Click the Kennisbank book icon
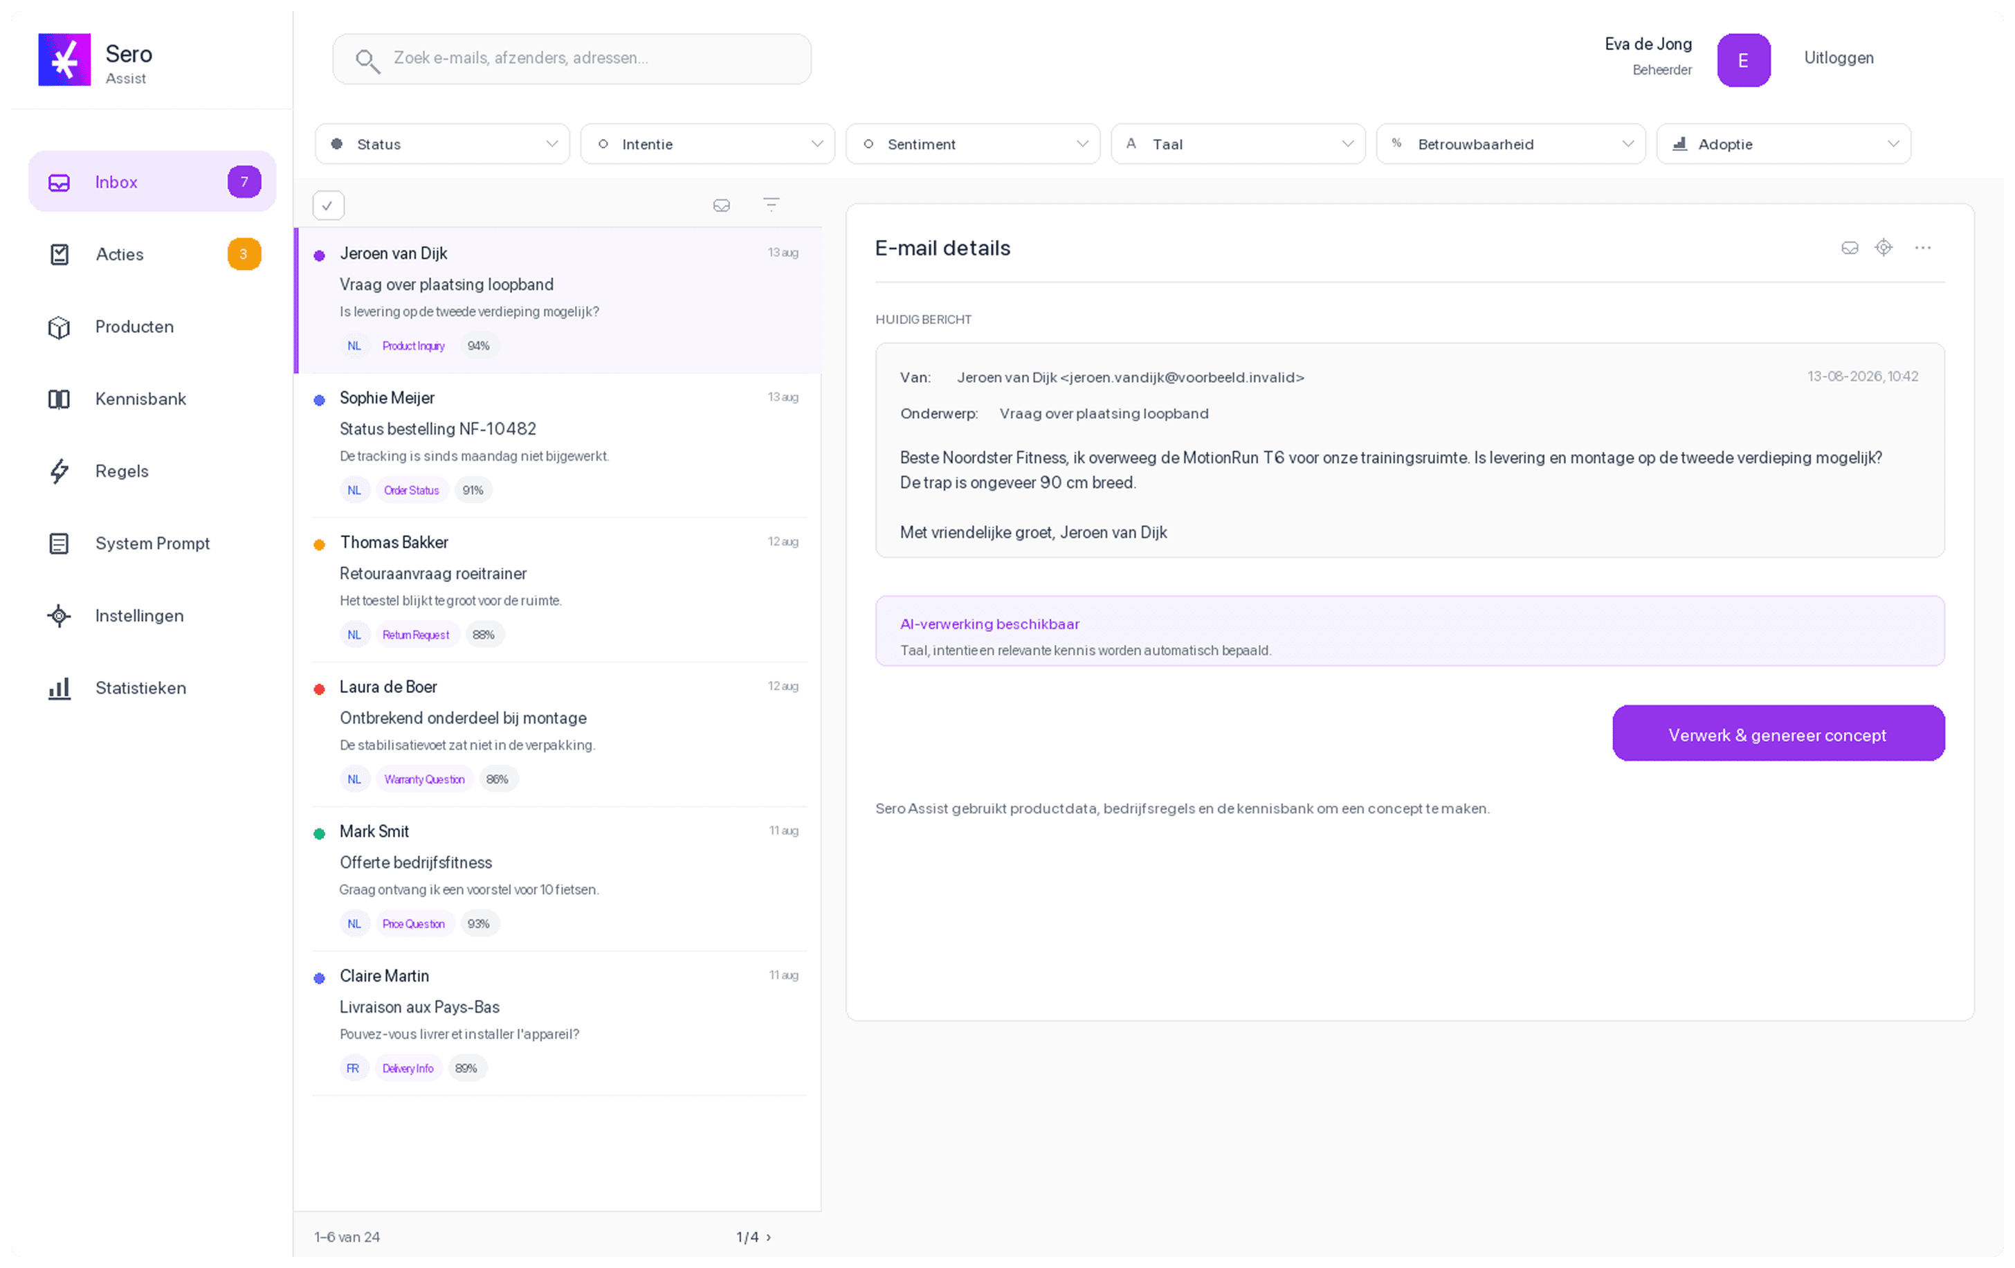Screen dimensions: 2015x1268 (59, 399)
